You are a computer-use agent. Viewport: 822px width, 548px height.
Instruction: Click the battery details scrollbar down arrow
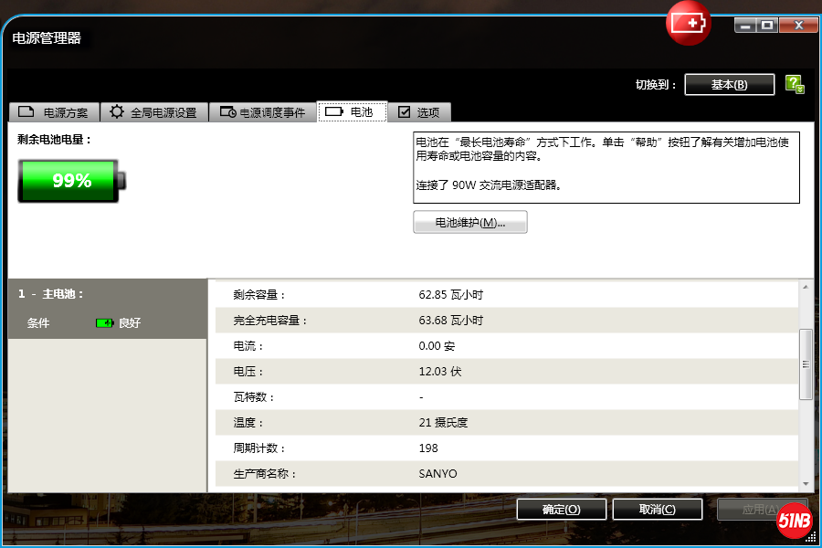click(x=806, y=484)
